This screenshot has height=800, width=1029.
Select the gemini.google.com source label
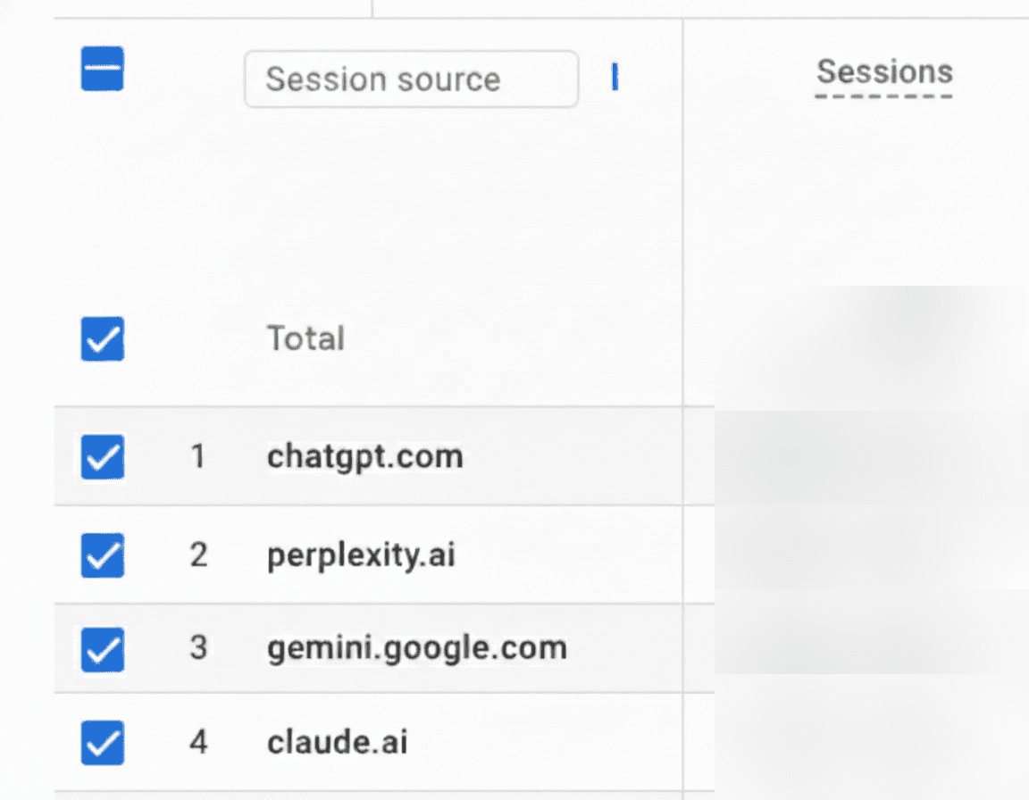tap(416, 649)
